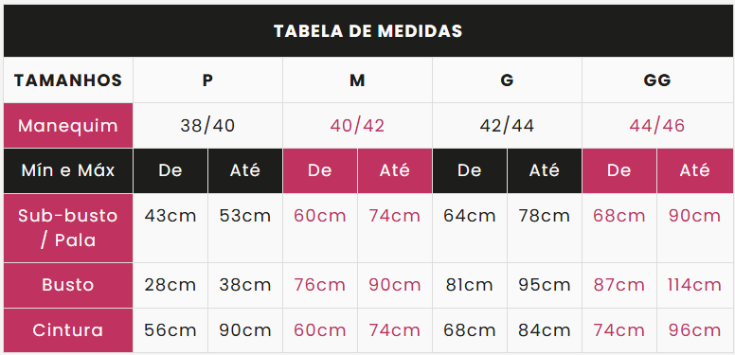
Task: Click the 81cm busto cell
Action: point(469,285)
